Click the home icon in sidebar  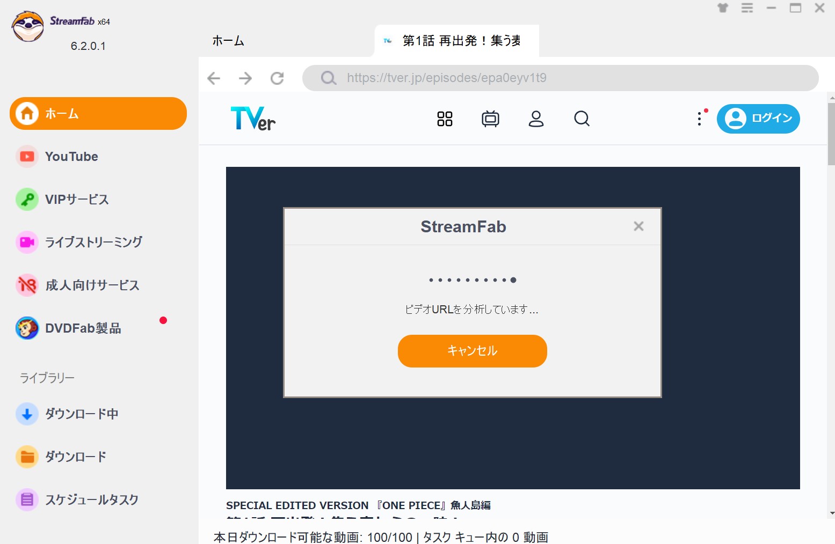(x=27, y=113)
